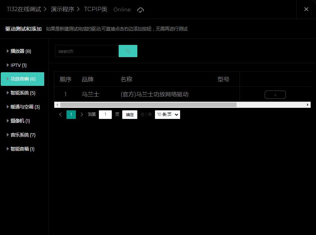The image size is (316, 235).
Task: Go to previous page arrow
Action: point(60,115)
